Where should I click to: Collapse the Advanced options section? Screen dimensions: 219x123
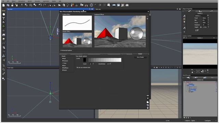[x=61, y=50]
